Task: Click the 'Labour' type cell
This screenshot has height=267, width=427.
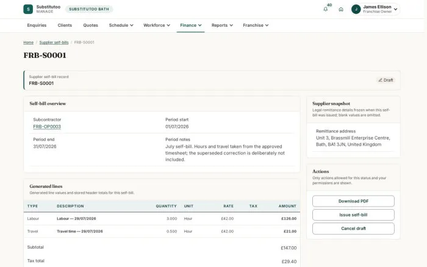Action: [33, 219]
